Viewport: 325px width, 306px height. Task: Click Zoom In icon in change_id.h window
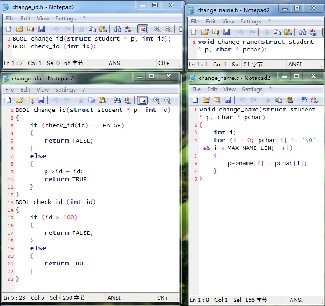pos(157,29)
